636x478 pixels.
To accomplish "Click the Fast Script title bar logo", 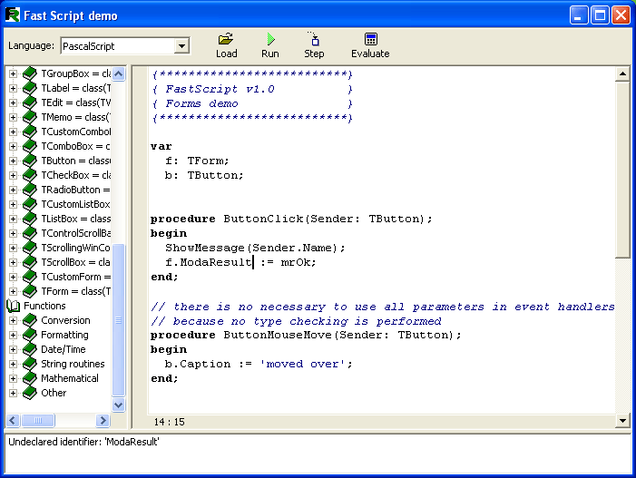I will click(12, 15).
